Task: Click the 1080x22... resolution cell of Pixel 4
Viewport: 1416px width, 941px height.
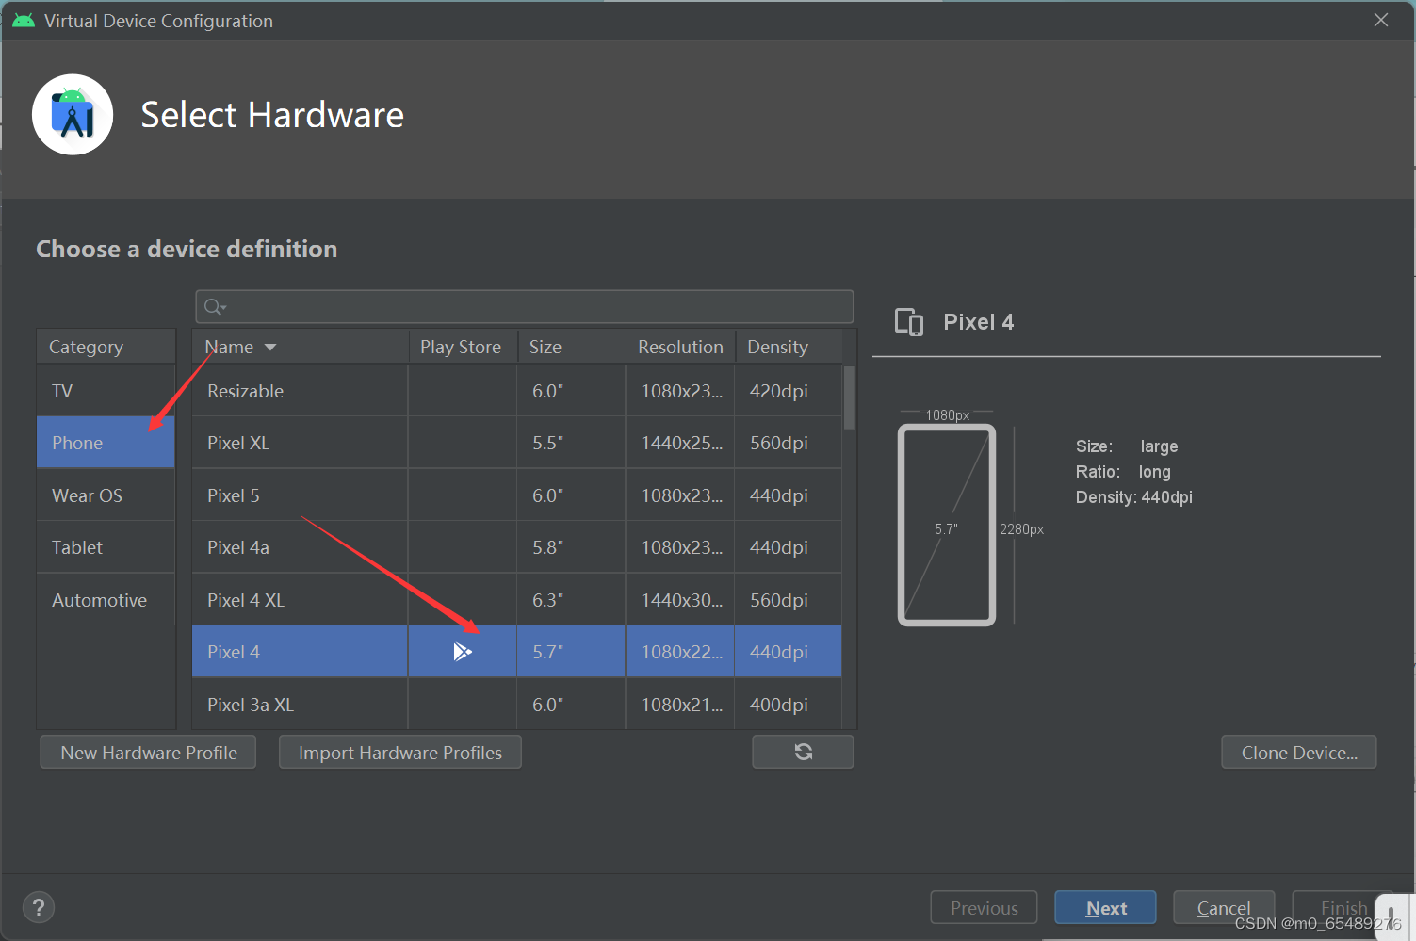Action: tap(681, 652)
